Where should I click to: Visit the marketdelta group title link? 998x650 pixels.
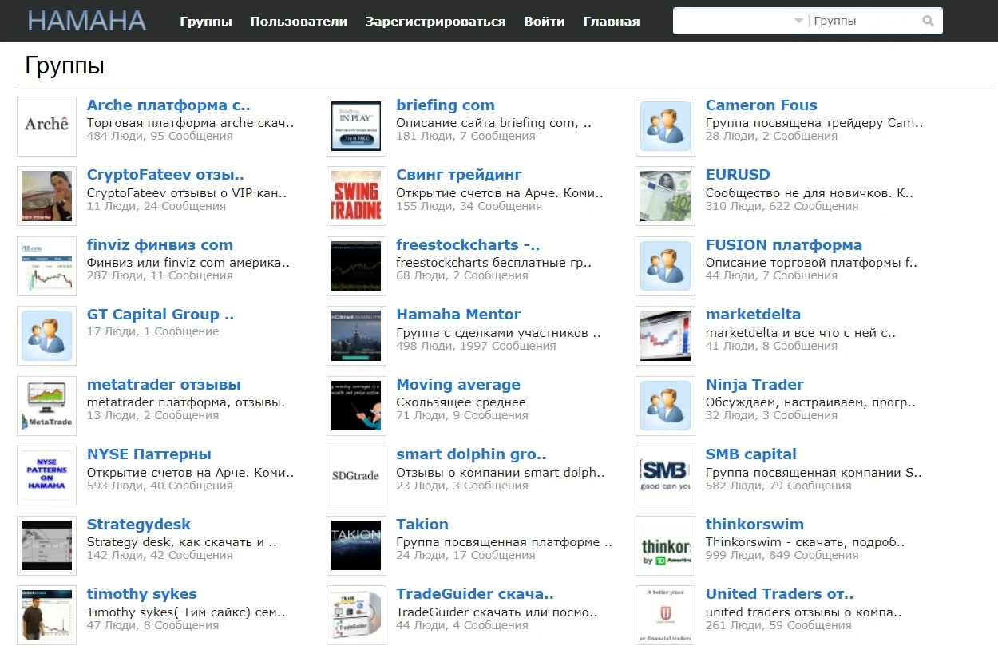753,314
